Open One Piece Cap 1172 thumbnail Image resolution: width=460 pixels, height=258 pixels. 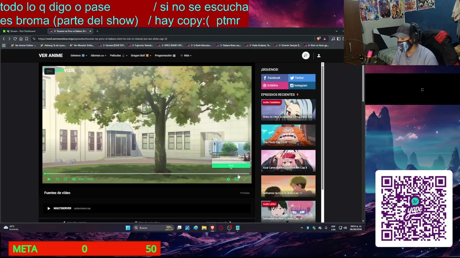pos(288,135)
